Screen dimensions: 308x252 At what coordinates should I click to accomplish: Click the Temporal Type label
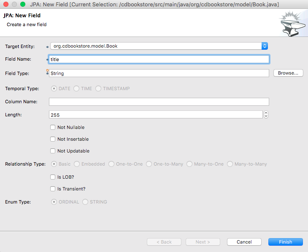[x=22, y=89]
